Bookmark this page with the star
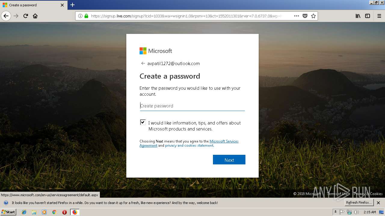The height and width of the screenshot is (216, 385). click(313, 16)
